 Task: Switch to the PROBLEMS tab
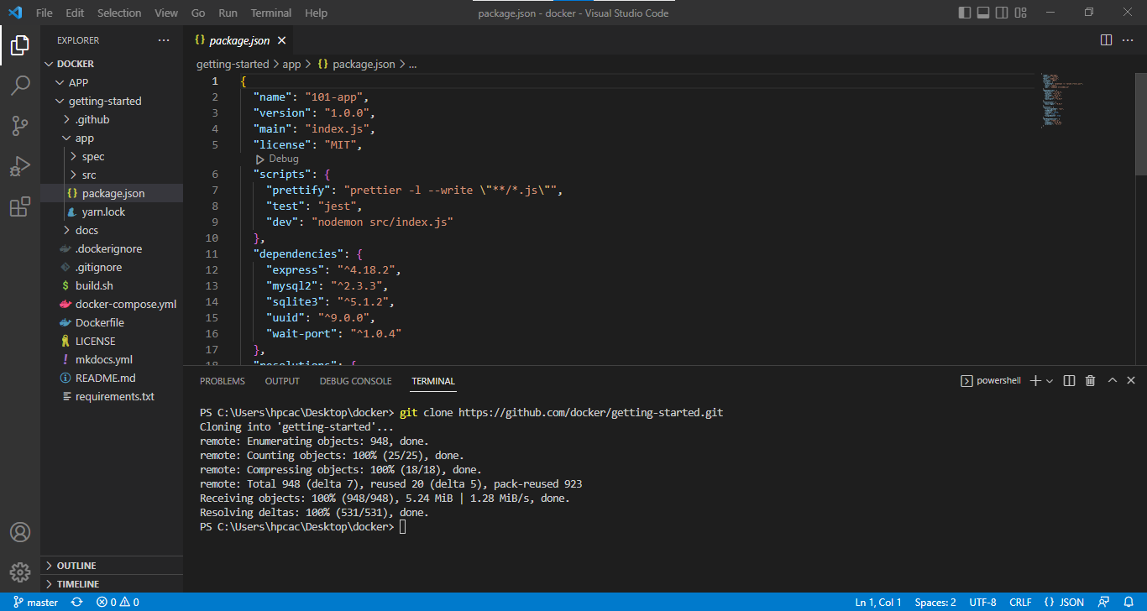click(x=222, y=380)
